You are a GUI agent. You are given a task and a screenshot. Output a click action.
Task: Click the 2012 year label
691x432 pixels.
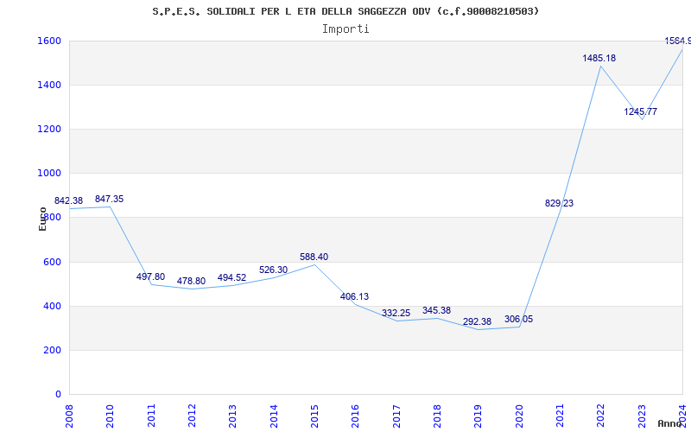pos(192,416)
